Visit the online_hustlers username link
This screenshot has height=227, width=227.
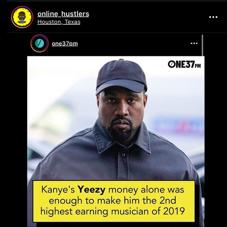63,14
